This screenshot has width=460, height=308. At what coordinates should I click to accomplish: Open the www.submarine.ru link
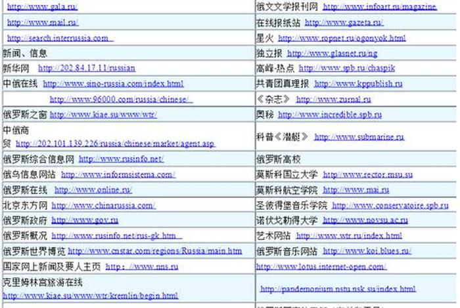(x=359, y=137)
